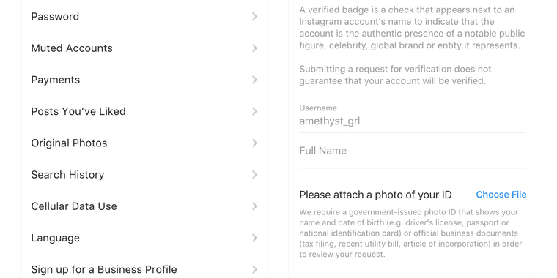Viewport: 557px width, 278px height.
Task: Open the Payments option
Action: pyautogui.click(x=144, y=80)
